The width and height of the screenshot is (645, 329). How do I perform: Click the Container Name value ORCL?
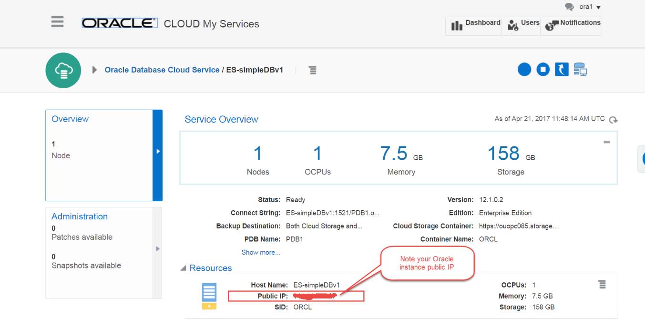click(488, 239)
